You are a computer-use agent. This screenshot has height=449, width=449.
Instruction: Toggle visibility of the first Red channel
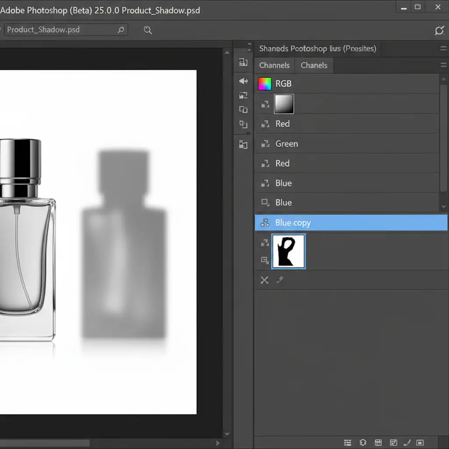pyautogui.click(x=265, y=124)
